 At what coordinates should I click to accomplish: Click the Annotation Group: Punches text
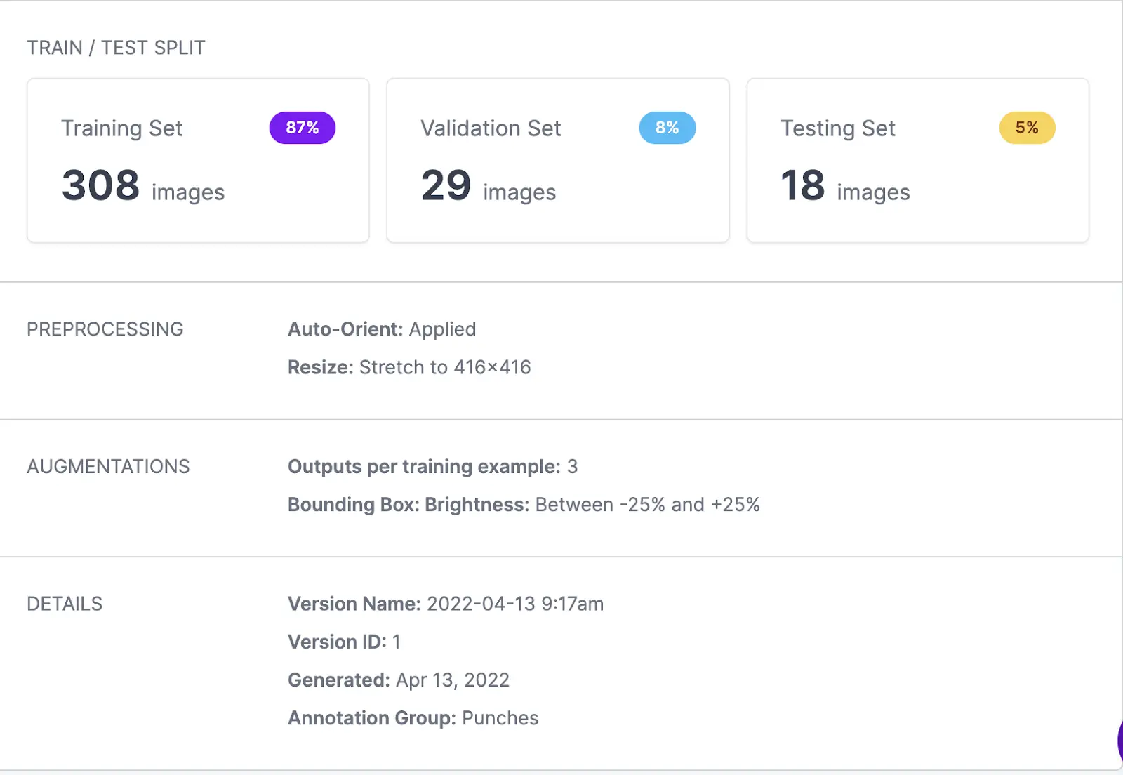(413, 718)
